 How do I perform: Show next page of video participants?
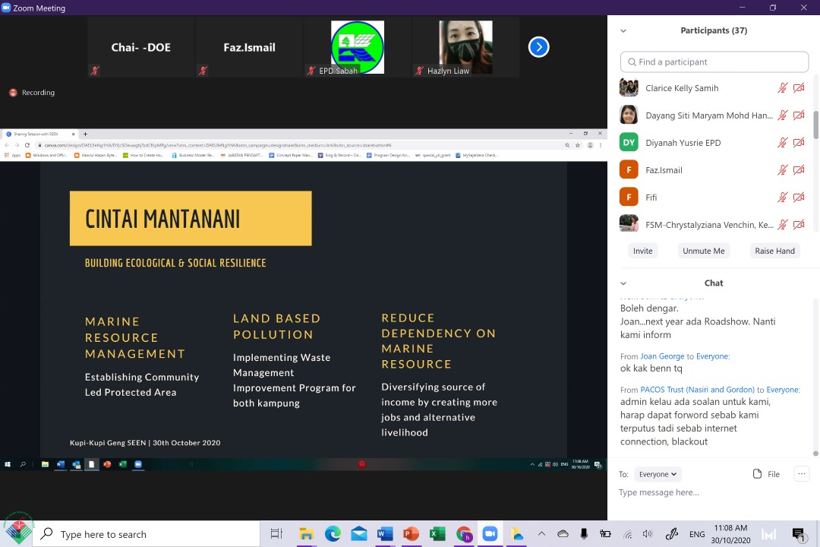(538, 47)
